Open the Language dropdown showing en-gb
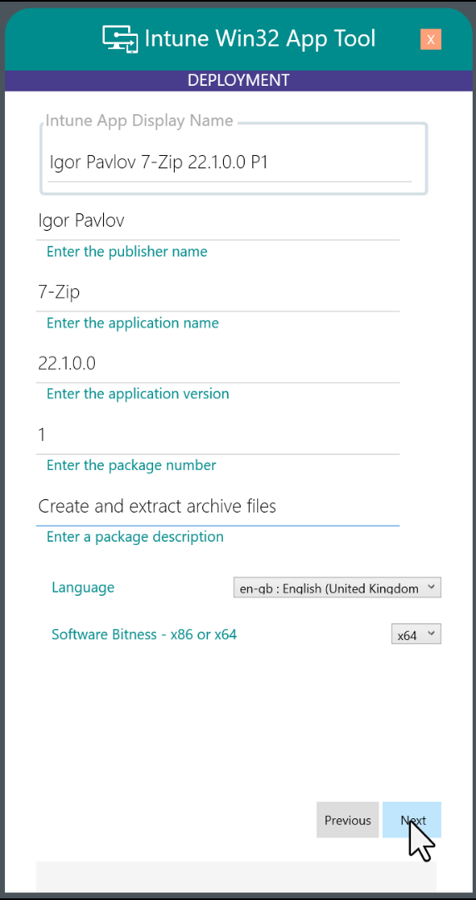The height and width of the screenshot is (900, 476). tap(337, 587)
